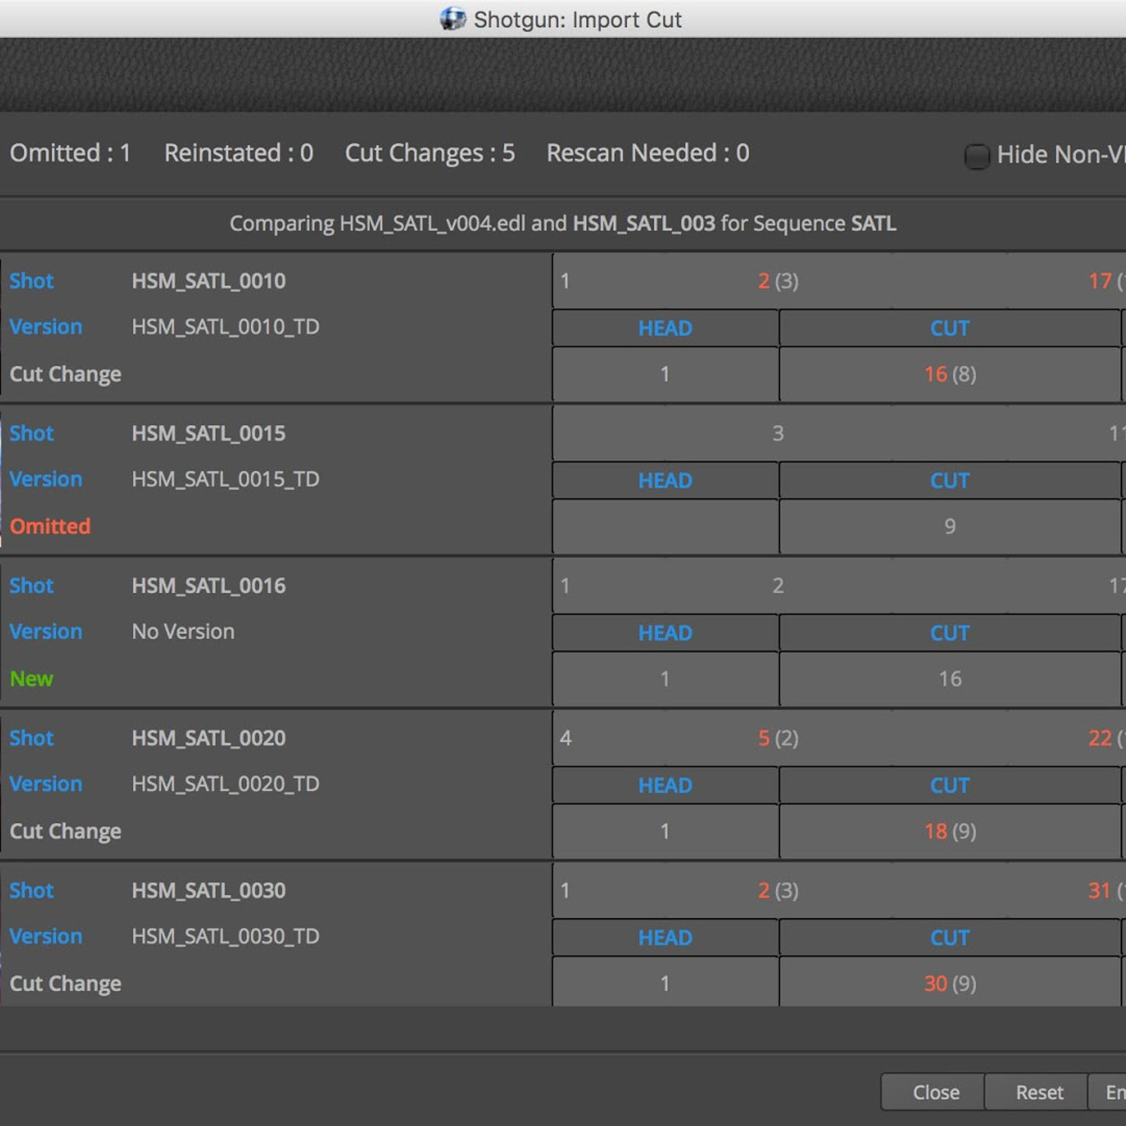Screen dimensions: 1126x1126
Task: Click the CUT header of HSM_SATL_0020
Action: click(x=949, y=785)
